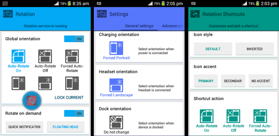Tap battery icon in Rotation Shortcuts status bar
The image size is (279, 136).
257,3
